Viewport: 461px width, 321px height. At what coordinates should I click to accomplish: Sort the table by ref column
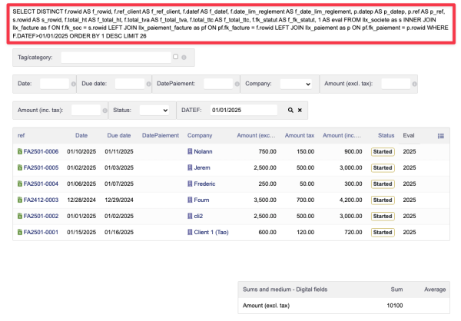20,135
